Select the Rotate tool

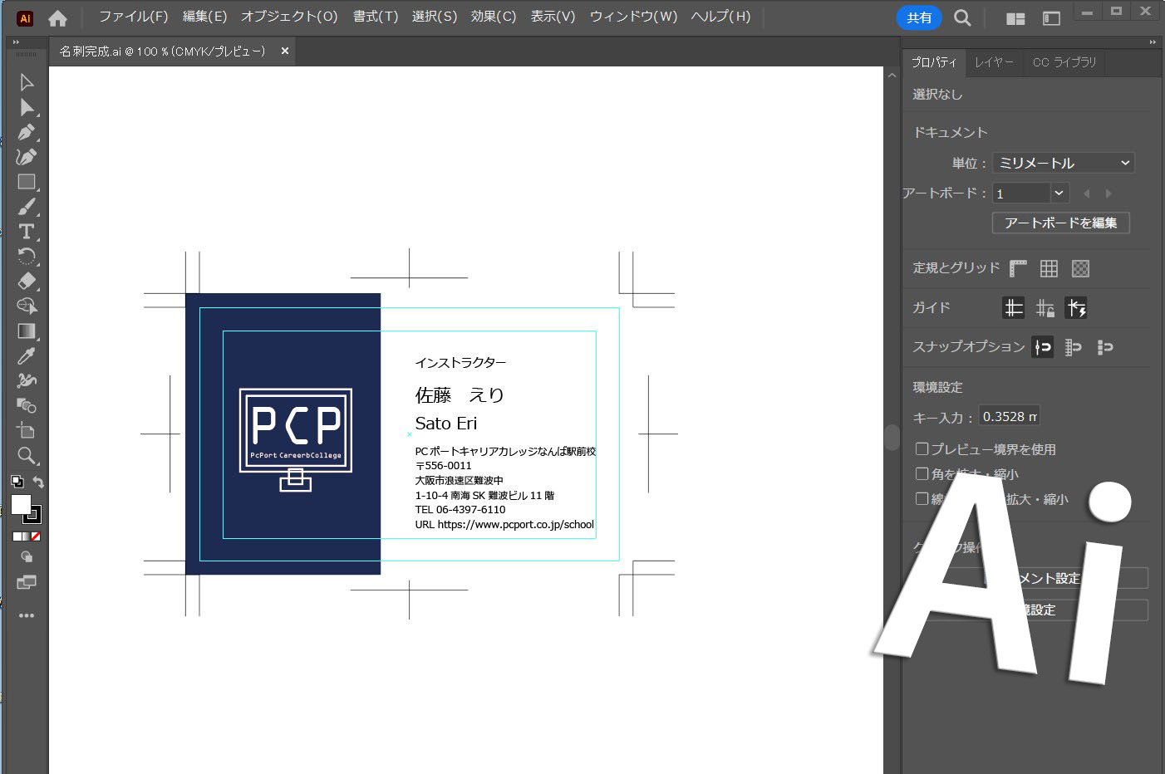tap(27, 257)
